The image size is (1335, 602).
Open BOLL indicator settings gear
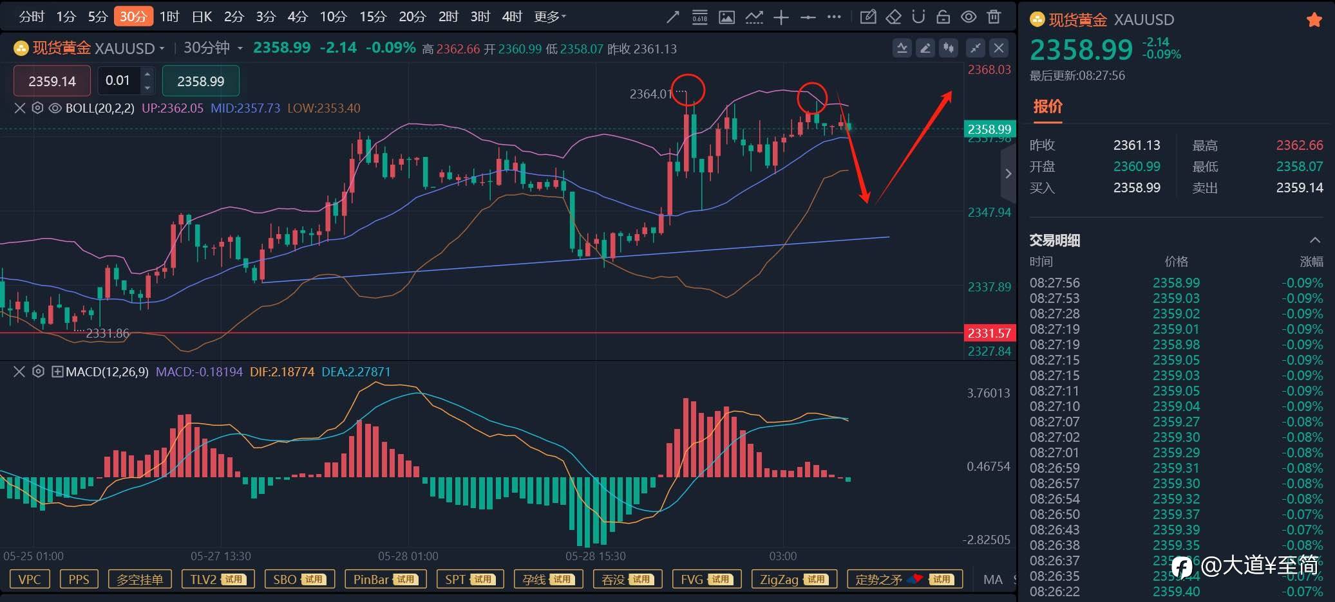point(37,108)
